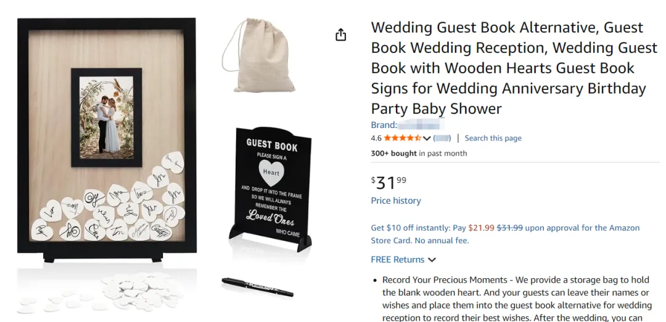Click the blurred ratings count in parentheses
Viewport: 666px width, 322px height.
coord(442,138)
